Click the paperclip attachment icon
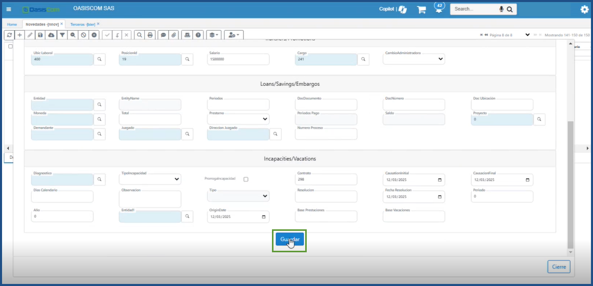This screenshot has width=593, height=286. tap(174, 35)
